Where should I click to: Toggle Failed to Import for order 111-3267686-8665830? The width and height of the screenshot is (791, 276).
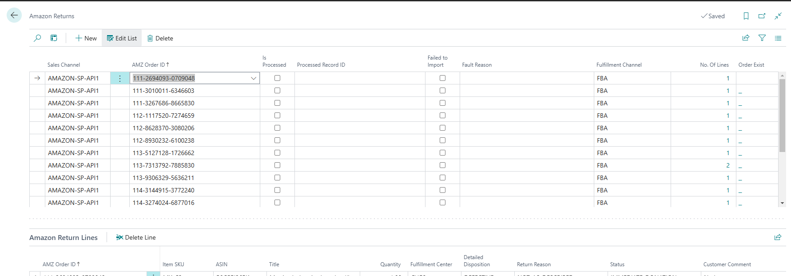[x=442, y=103]
